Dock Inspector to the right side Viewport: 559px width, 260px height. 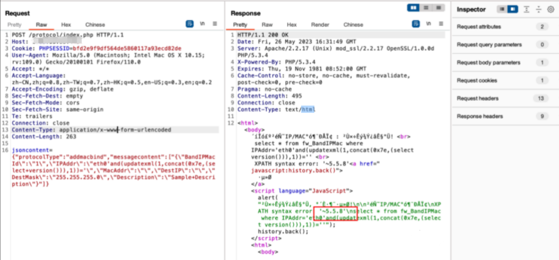512,10
